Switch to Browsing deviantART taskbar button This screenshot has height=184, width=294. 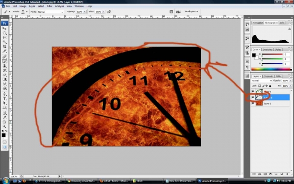[81, 181]
